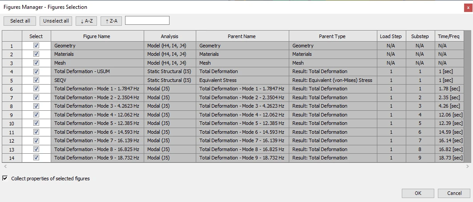
Task: Uncheck the Mesh row select checkbox
Action: 36,63
